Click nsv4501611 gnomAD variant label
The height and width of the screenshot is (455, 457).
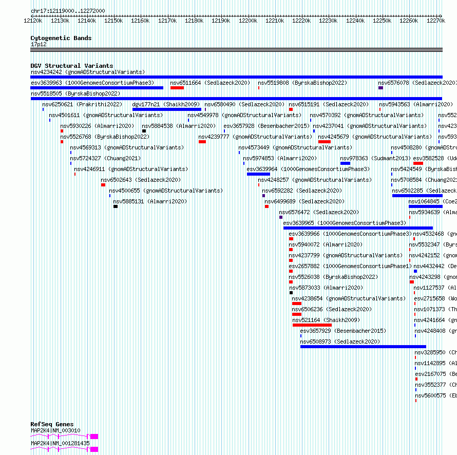(x=106, y=115)
